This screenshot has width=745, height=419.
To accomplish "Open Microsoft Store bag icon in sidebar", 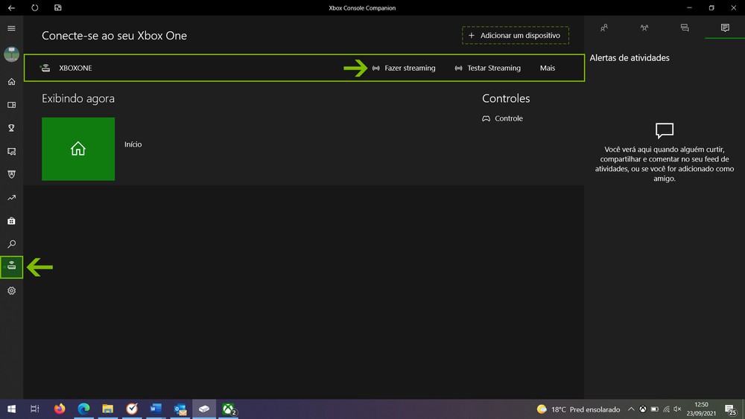I will point(11,221).
